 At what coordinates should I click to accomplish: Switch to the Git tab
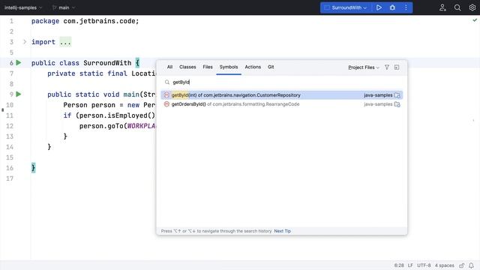[271, 67]
